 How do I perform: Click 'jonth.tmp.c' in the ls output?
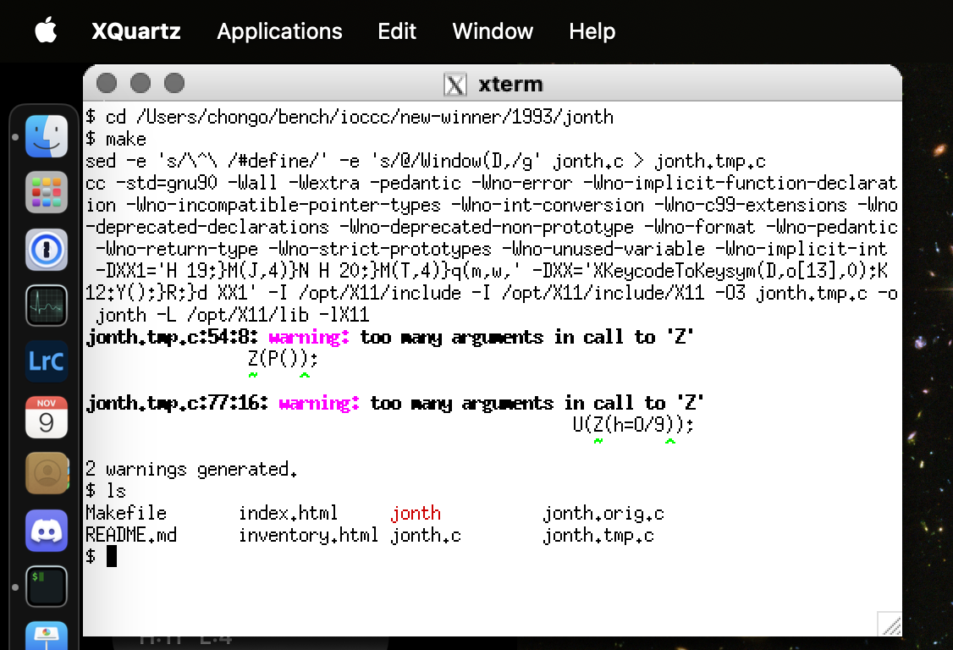click(598, 536)
